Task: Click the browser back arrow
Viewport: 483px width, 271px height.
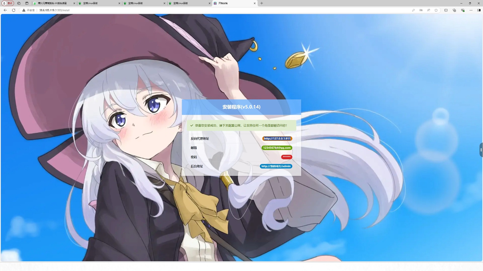Action: pyautogui.click(x=5, y=10)
